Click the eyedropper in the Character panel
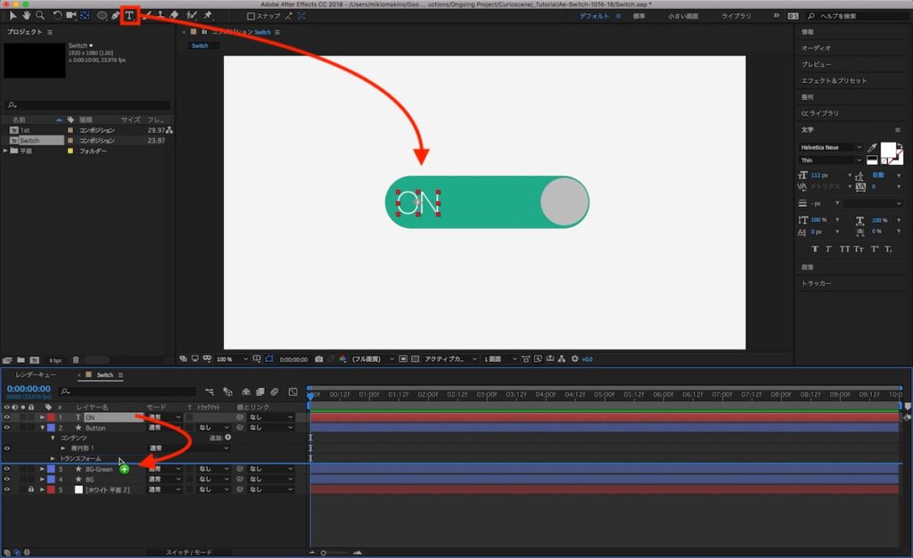Image resolution: width=913 pixels, height=558 pixels. (870, 147)
